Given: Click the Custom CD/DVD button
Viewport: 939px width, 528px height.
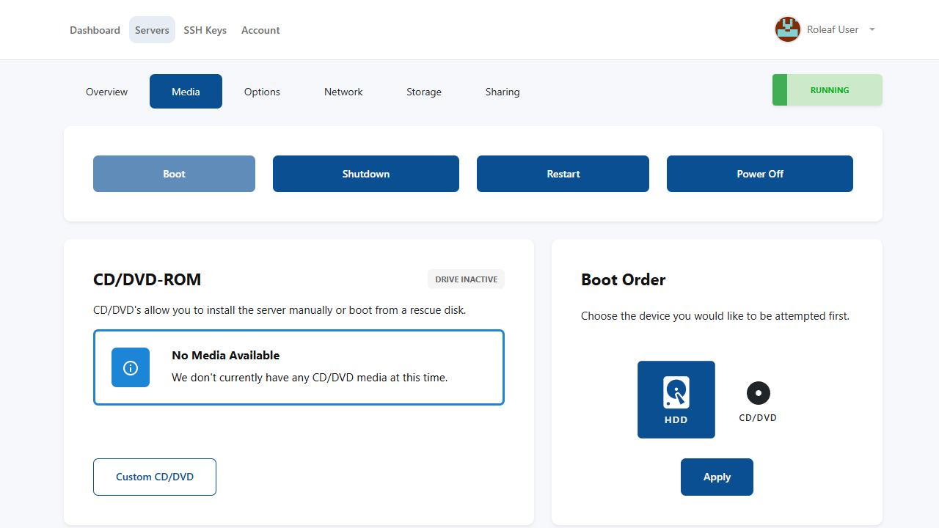Looking at the screenshot, I should (x=155, y=477).
